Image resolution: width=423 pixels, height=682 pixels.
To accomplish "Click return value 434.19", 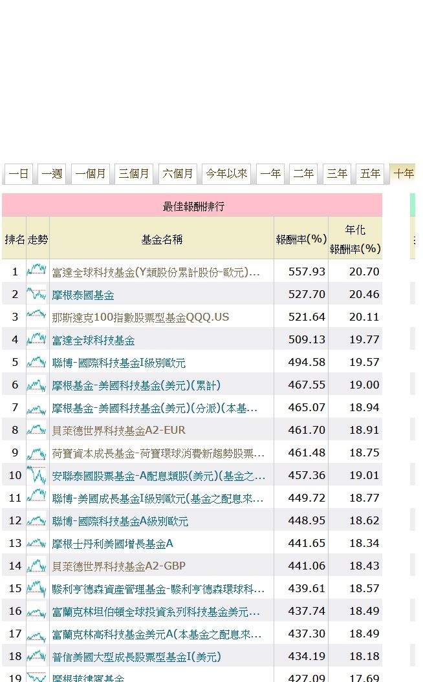I will [307, 656].
